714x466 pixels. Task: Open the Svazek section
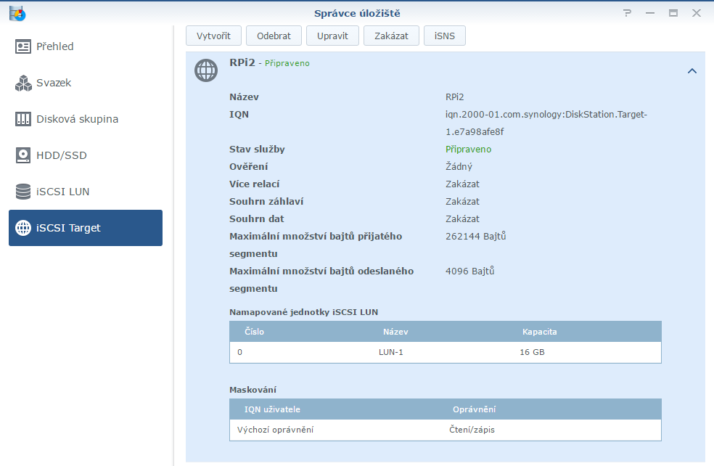54,83
